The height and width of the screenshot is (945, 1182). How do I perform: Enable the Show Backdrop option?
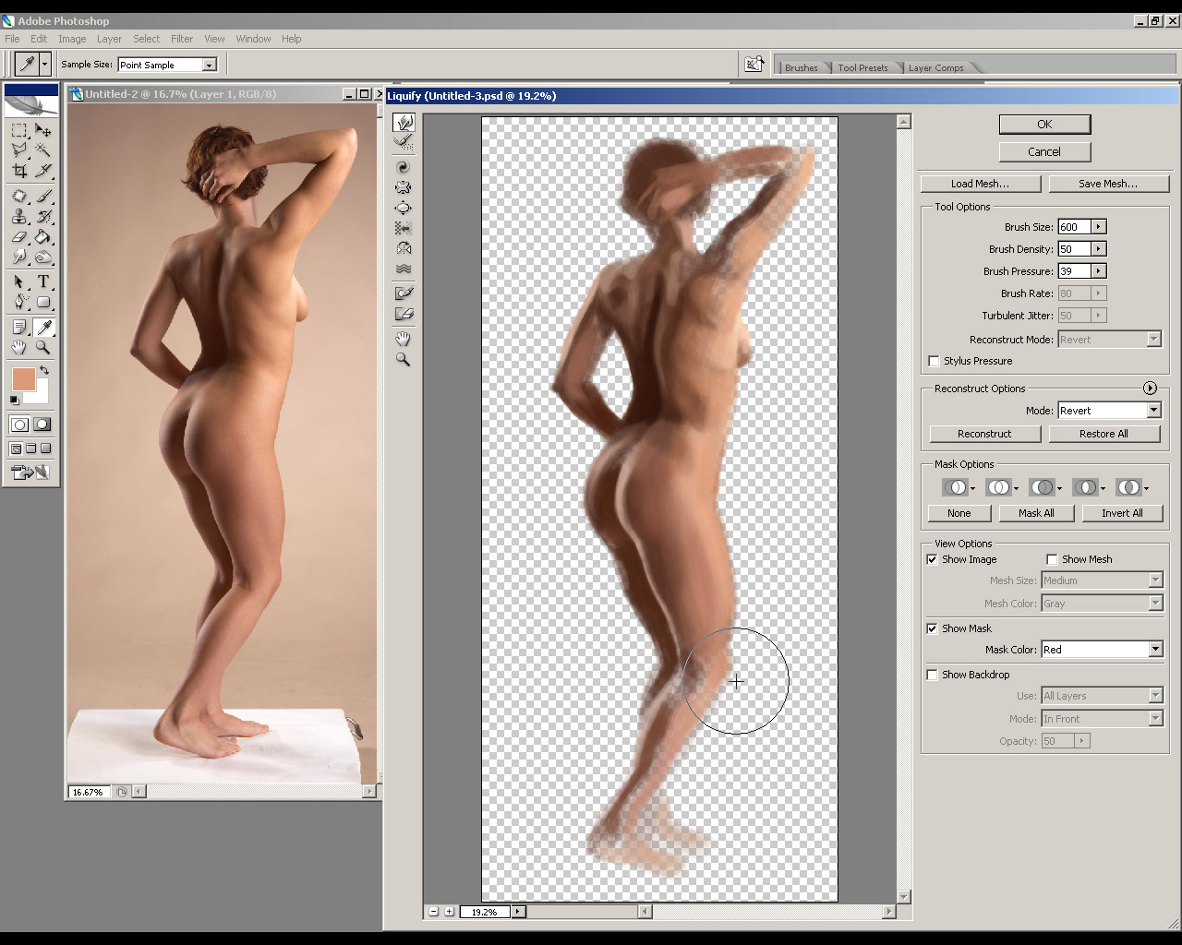(933, 675)
